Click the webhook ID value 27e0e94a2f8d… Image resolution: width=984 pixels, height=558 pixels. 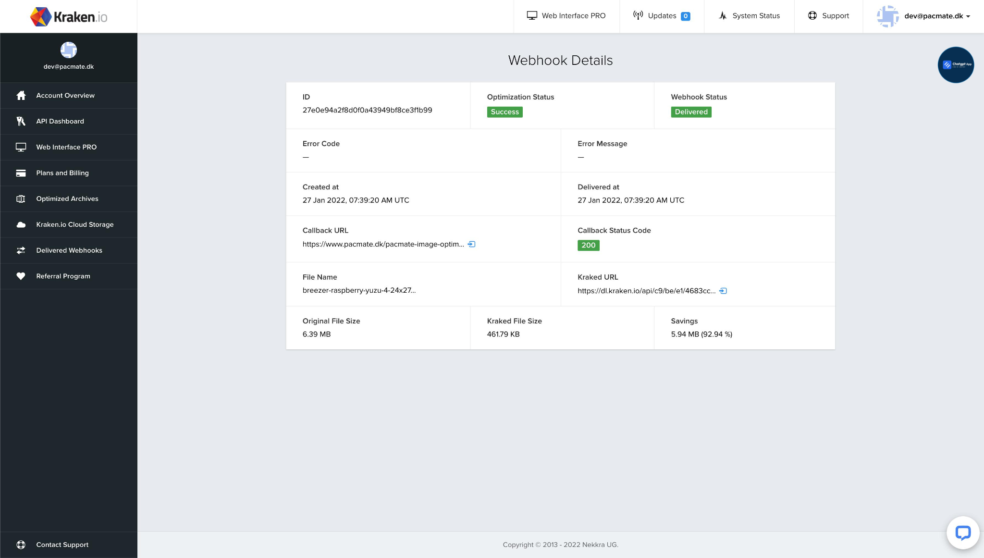pyautogui.click(x=367, y=110)
